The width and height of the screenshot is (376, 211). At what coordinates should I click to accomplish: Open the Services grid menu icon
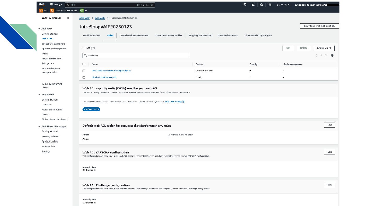[x=51, y=5]
